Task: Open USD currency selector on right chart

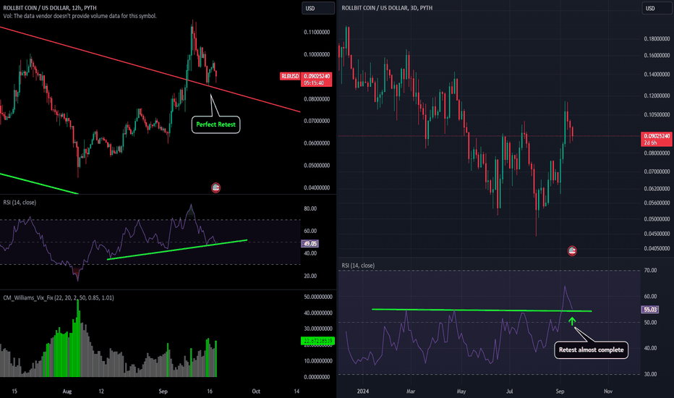Action: (x=657, y=8)
